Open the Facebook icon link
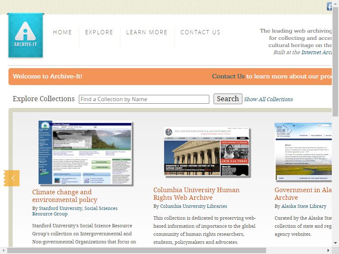Image resolution: width=339 pixels, height=254 pixels. click(x=329, y=6)
